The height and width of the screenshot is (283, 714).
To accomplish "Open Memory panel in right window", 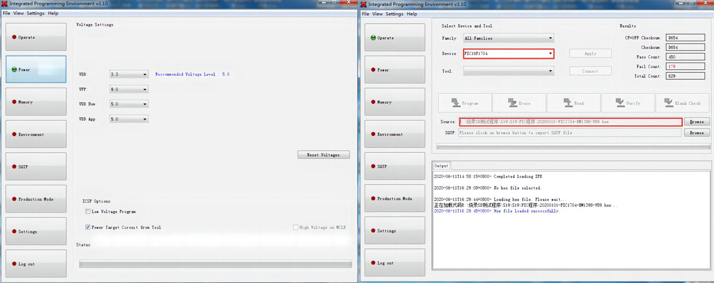I will [x=395, y=102].
